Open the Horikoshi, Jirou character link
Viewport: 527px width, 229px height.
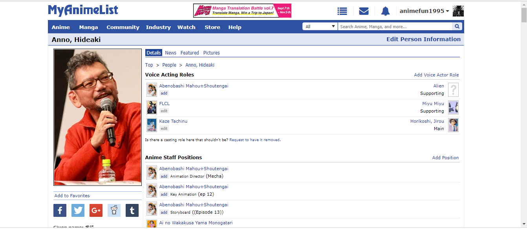pyautogui.click(x=427, y=121)
